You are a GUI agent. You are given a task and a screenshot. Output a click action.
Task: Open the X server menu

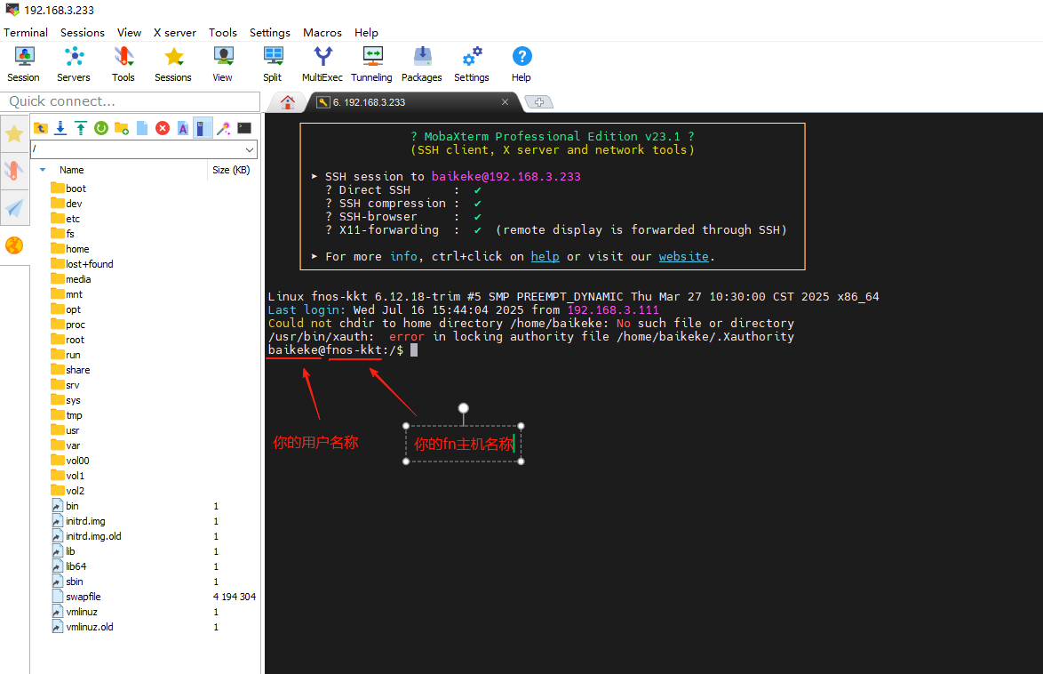174,32
